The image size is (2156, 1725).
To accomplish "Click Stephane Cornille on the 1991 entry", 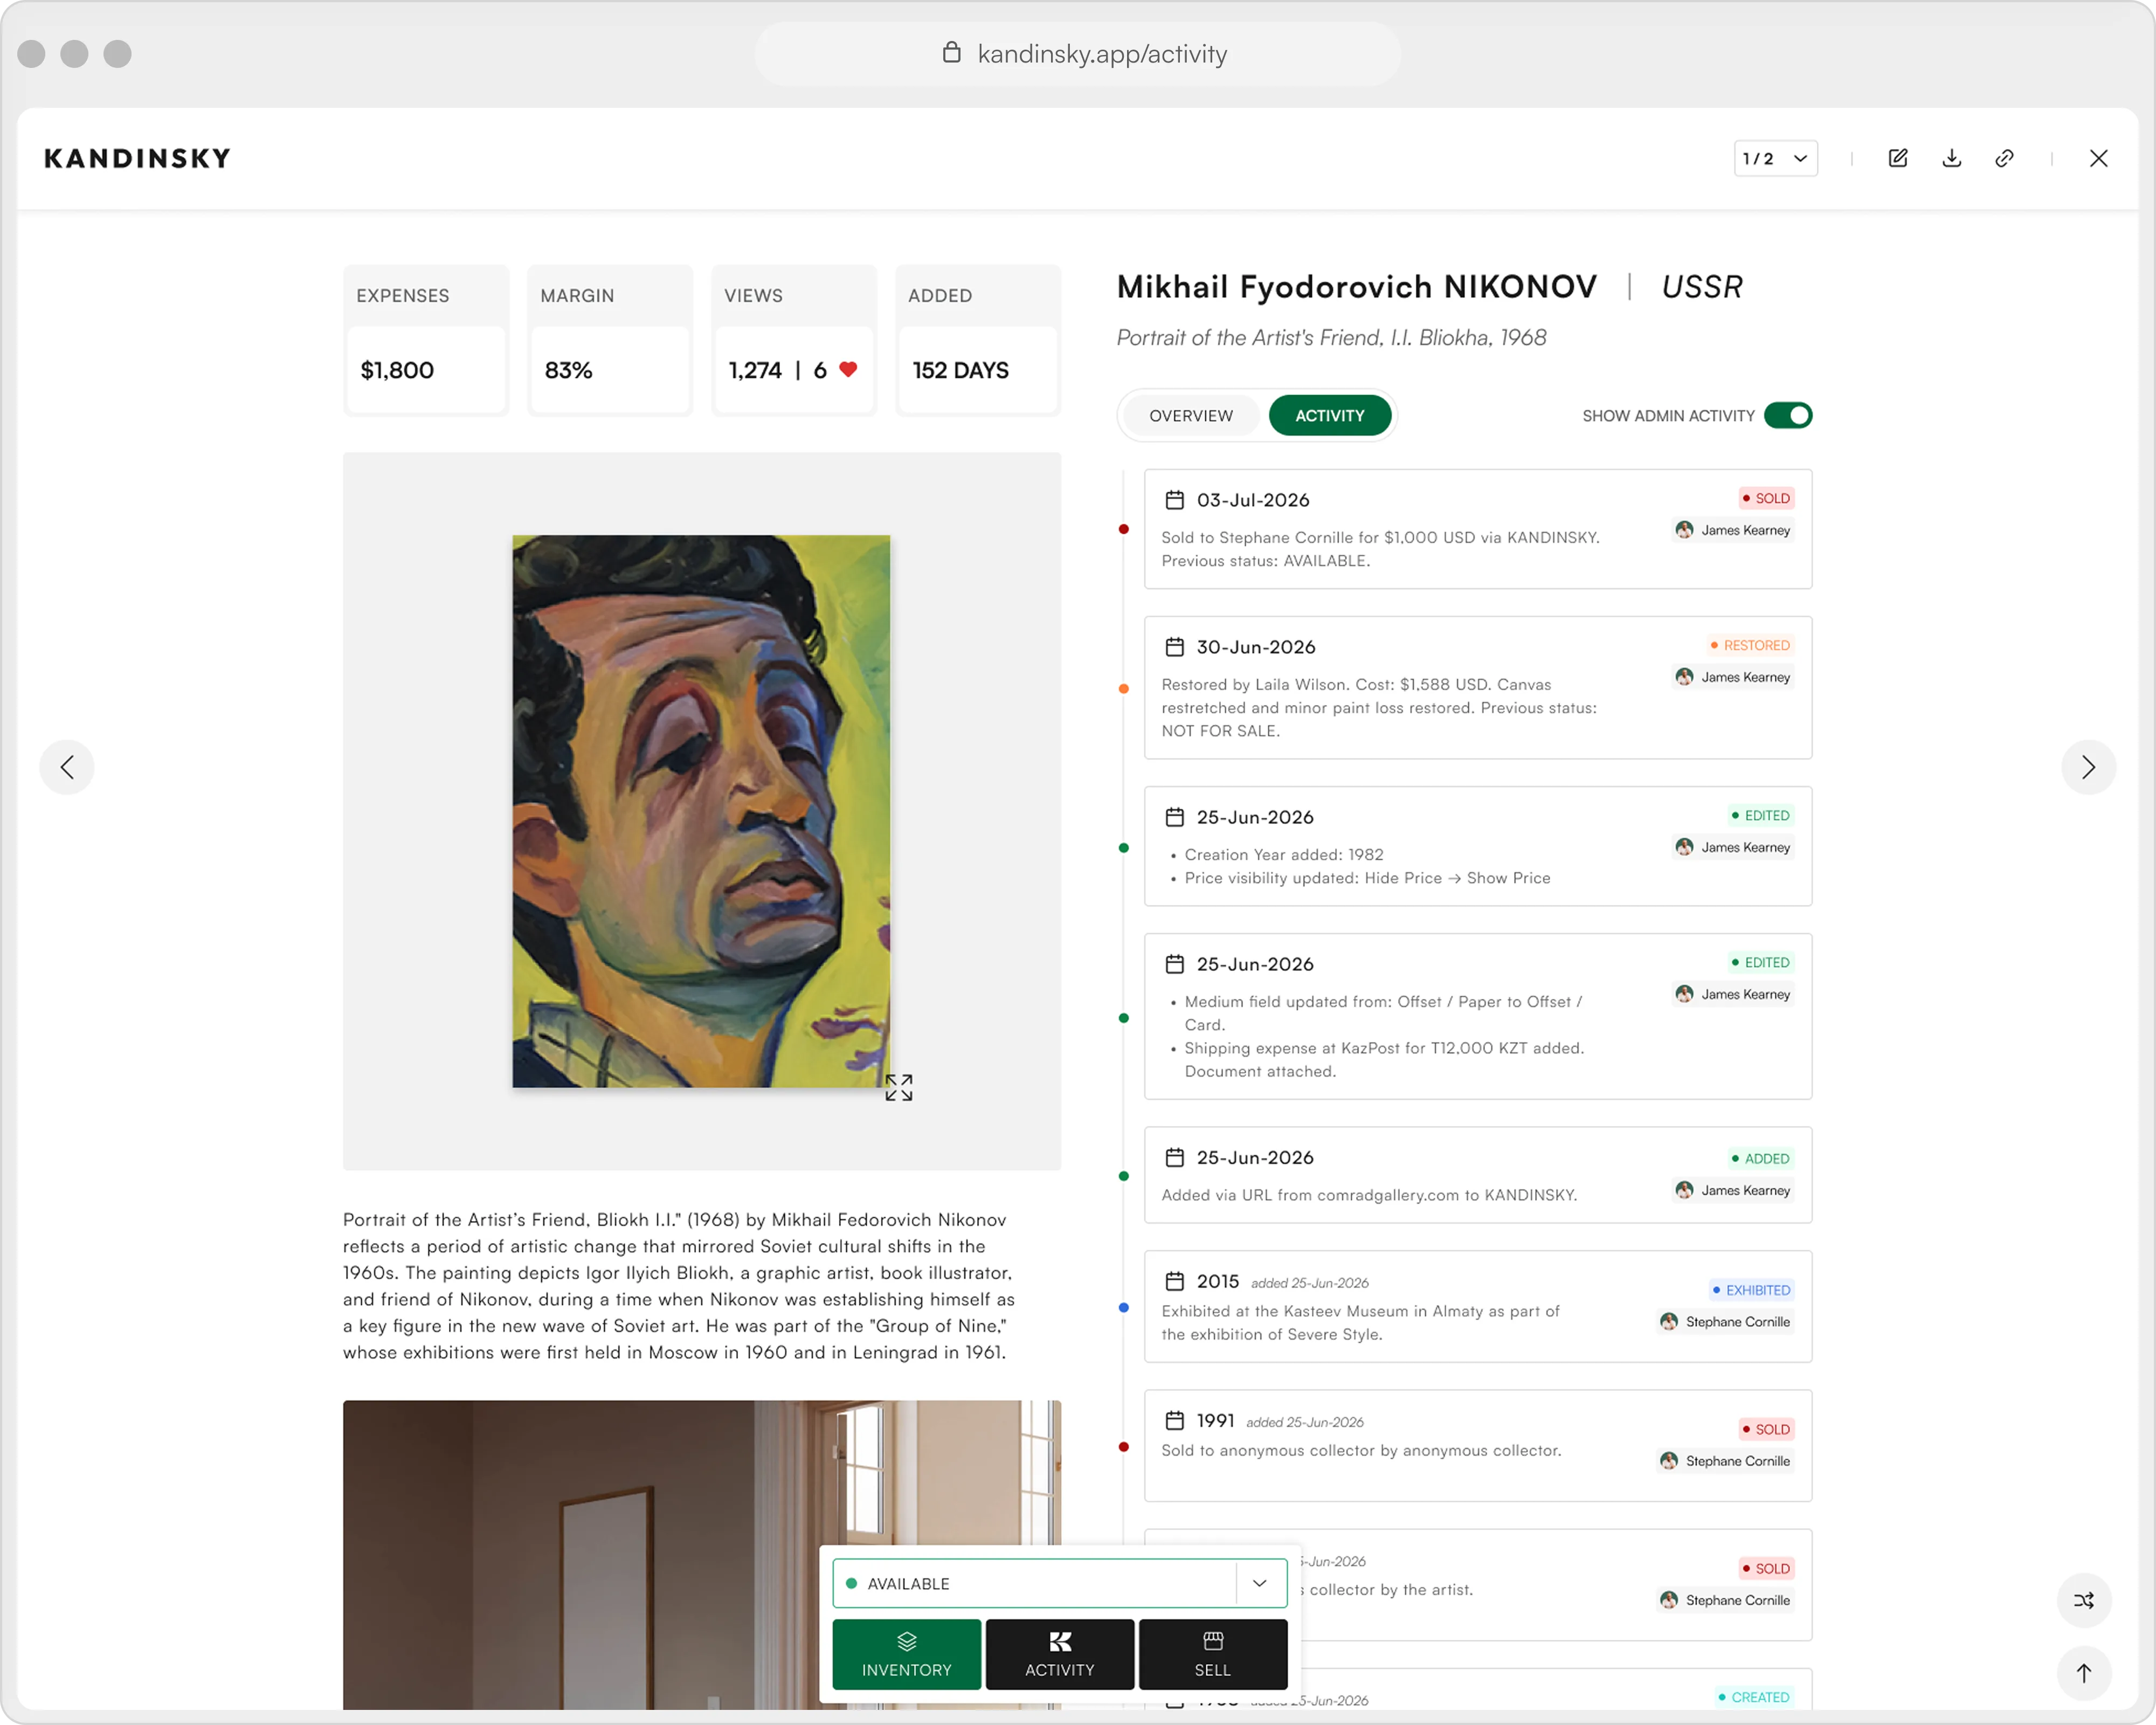I will coord(1726,1461).
